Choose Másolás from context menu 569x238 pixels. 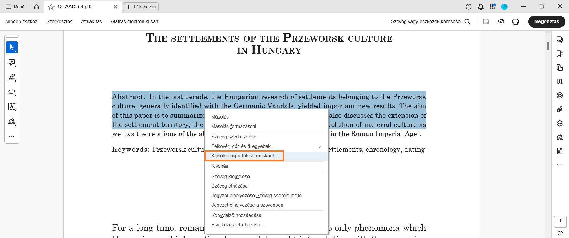(266, 117)
